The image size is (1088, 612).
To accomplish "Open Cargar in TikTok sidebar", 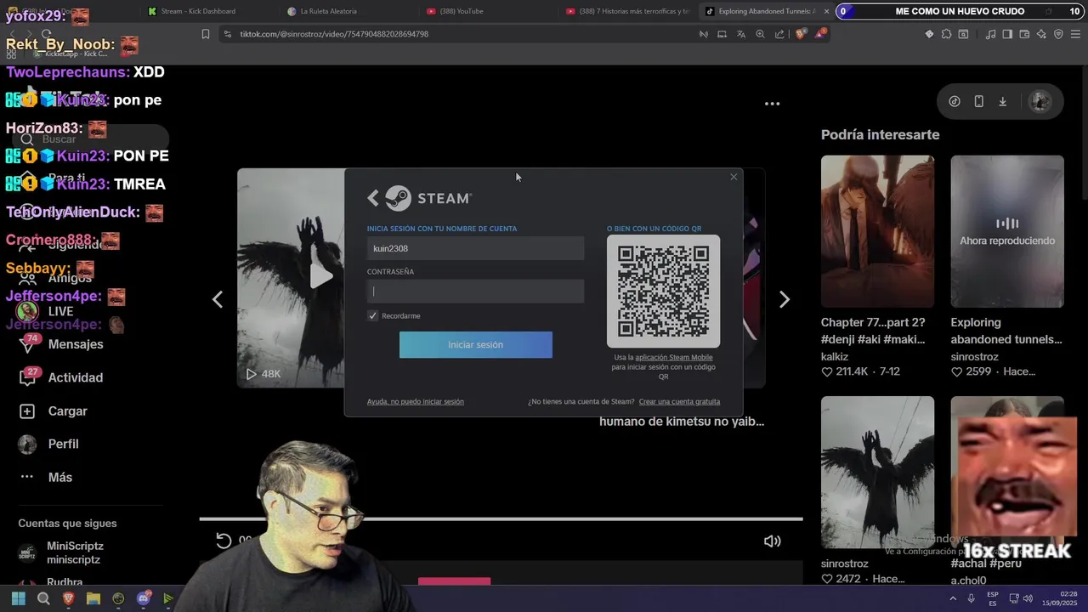I will 54,411.
